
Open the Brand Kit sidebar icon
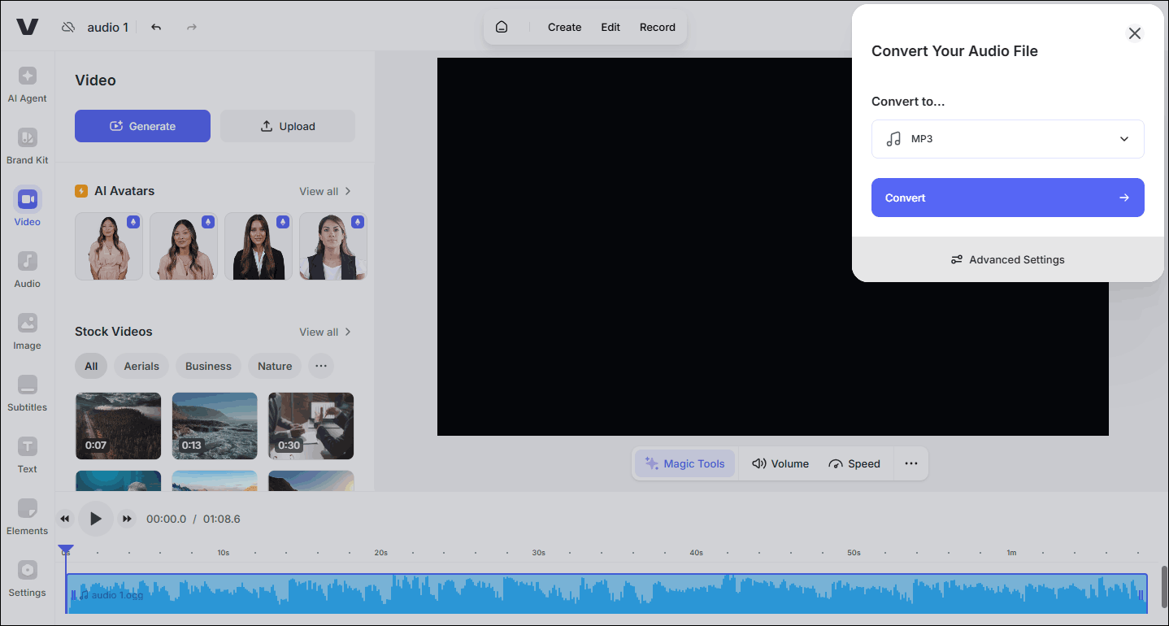coord(27,146)
